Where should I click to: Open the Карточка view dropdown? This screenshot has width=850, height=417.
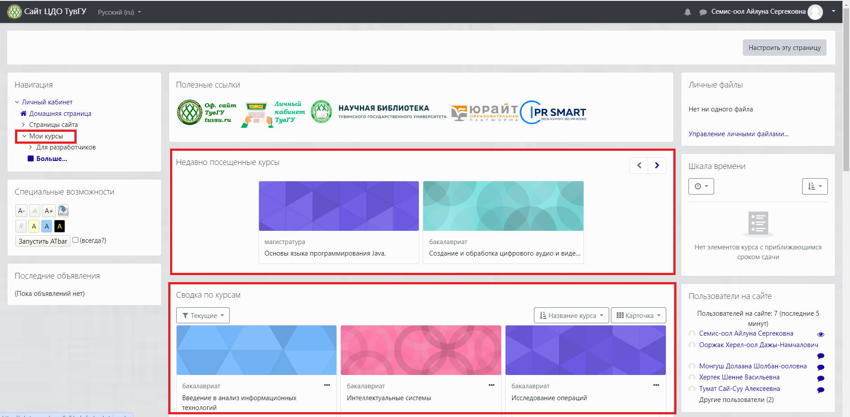[x=638, y=315]
